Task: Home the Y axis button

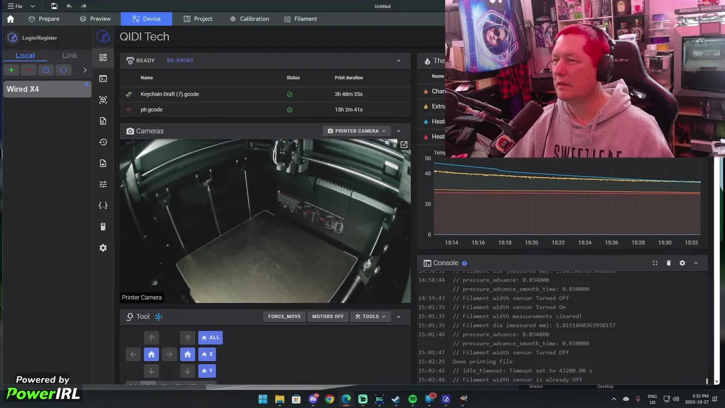Action: [x=207, y=371]
